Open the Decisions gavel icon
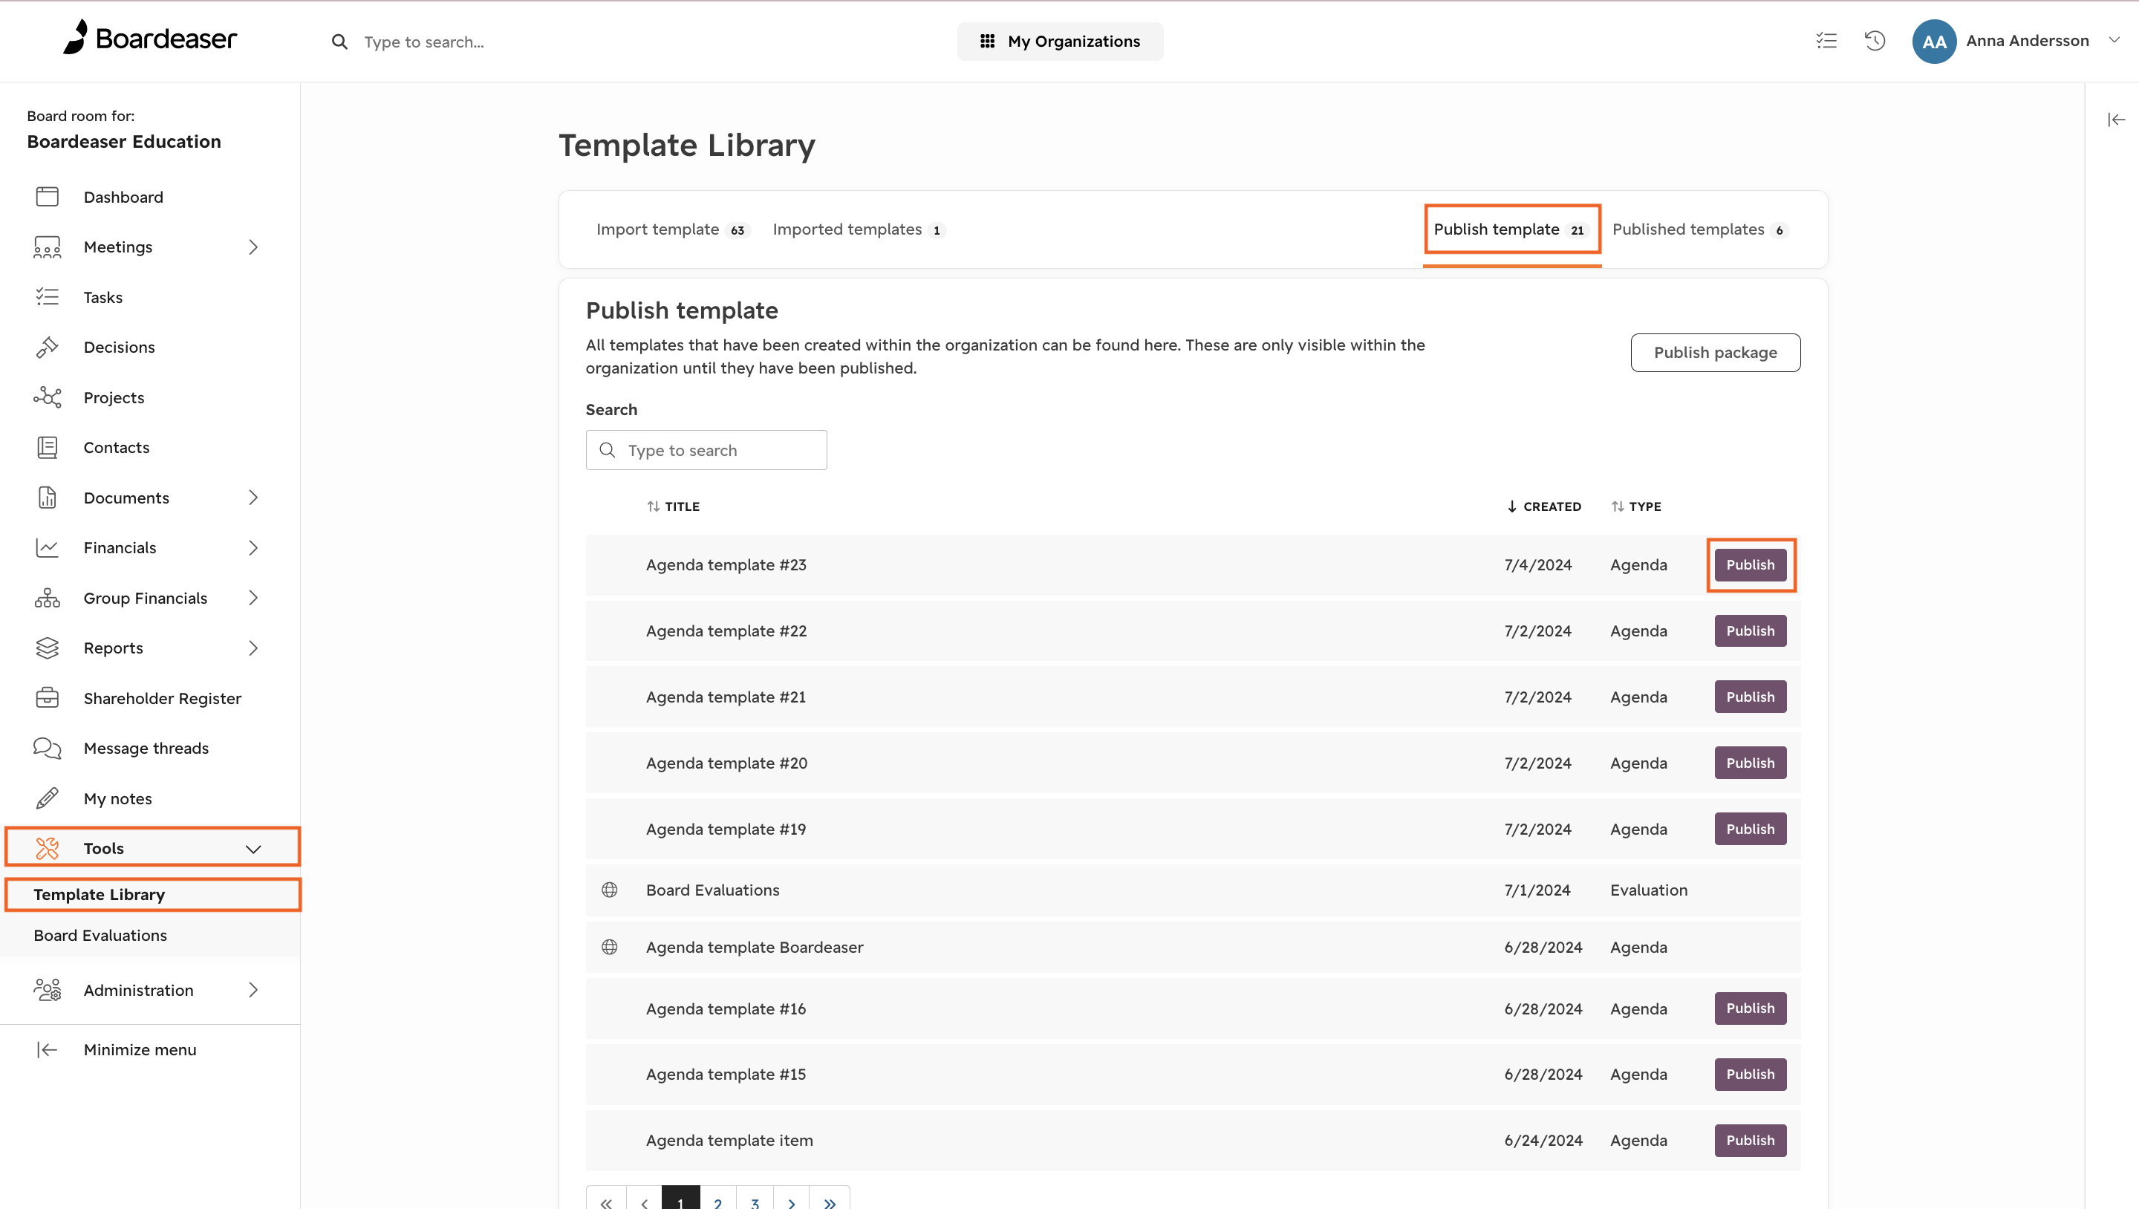Screen dimensions: 2139x1209 (48, 347)
